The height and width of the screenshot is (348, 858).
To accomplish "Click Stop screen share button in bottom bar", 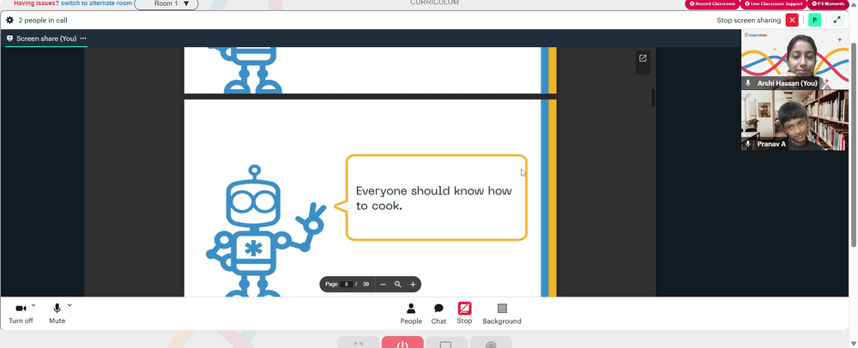I will (x=464, y=314).
